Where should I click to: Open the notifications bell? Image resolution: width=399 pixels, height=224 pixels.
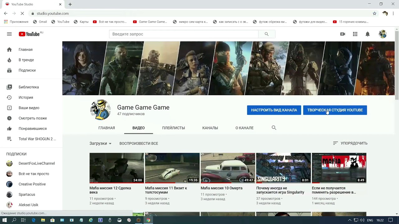pyautogui.click(x=368, y=34)
